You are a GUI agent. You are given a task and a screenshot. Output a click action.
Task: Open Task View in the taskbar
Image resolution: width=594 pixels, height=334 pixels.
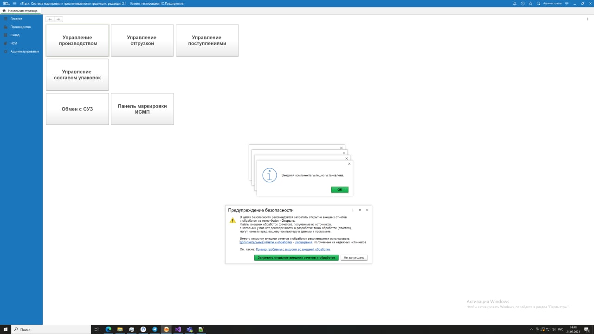pos(97,329)
